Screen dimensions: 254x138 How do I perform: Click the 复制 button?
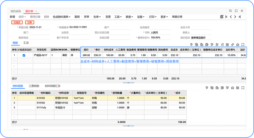point(77,17)
